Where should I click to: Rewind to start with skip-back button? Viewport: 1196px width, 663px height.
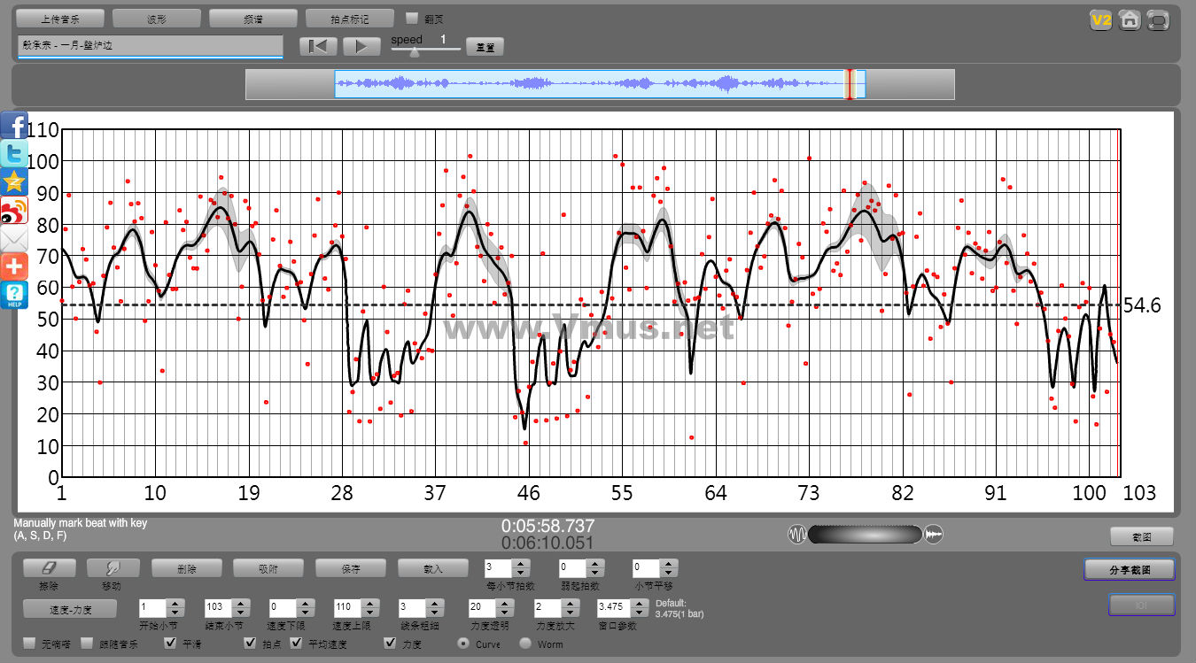click(x=317, y=47)
